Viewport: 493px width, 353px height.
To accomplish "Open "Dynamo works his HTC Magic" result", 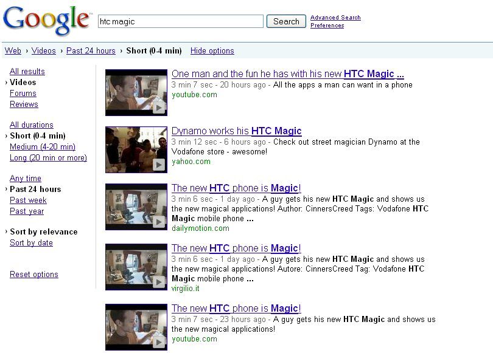I will click(x=237, y=131).
